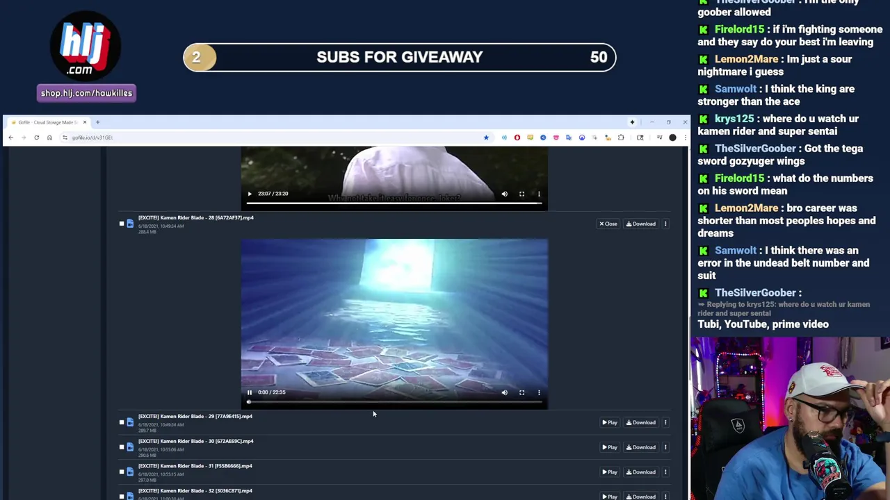The image size is (890, 500).
Task: Click krys125's chat username
Action: 734,119
